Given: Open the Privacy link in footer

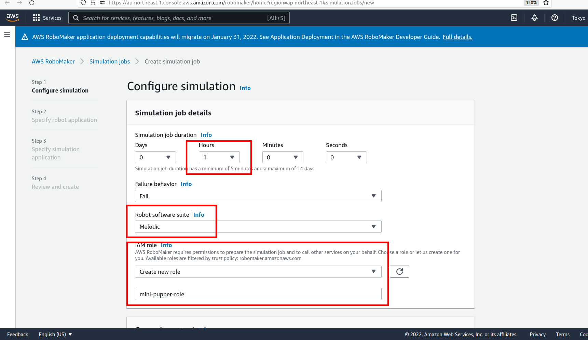Looking at the screenshot, I should tap(537, 335).
